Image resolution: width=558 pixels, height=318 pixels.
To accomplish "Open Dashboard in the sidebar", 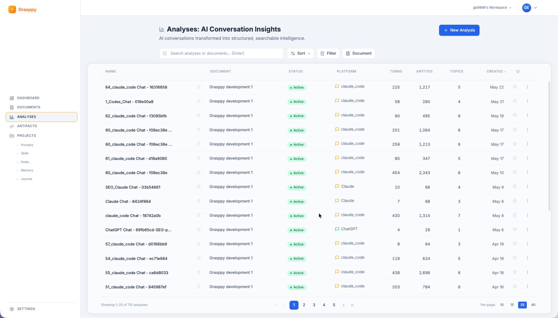I will 42,98.
